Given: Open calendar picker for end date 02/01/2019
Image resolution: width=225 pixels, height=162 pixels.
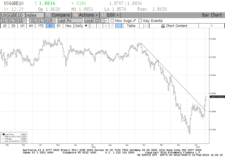Looking at the screenshot, I should 54,21.
